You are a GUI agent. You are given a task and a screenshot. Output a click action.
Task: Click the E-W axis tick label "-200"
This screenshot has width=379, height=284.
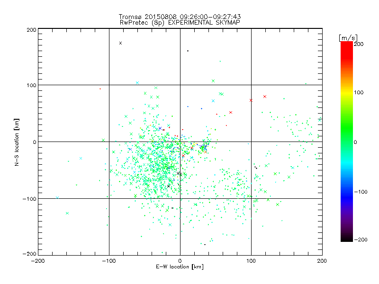(x=38, y=261)
